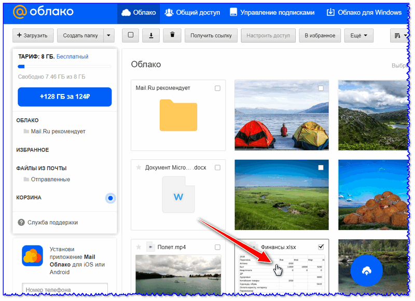This screenshot has height=301, width=415.
Task: Expand the Создать папку dropdown arrow
Action: click(109, 35)
